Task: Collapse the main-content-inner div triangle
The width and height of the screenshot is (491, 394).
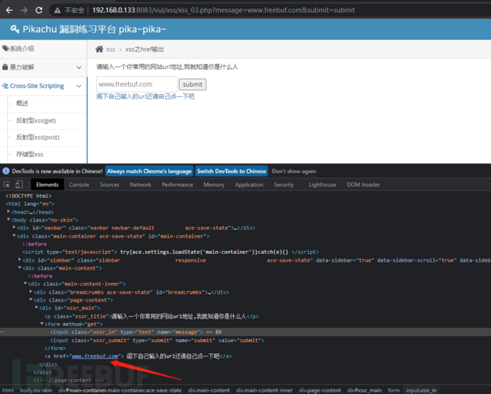Action: 26,284
